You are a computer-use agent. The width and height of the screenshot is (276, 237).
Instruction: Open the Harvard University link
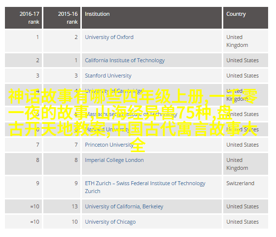point(107,129)
